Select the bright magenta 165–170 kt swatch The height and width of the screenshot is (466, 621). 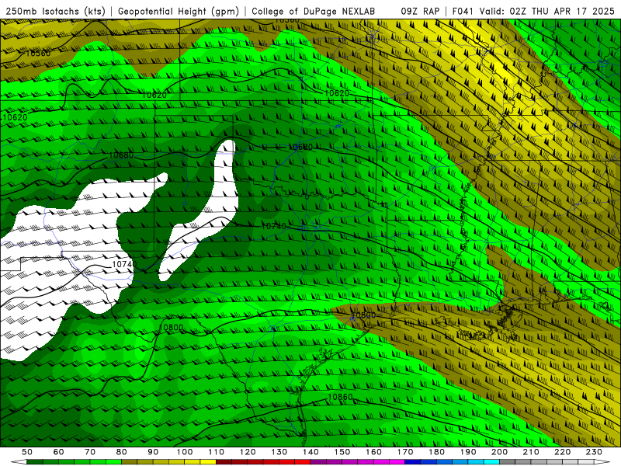tap(397, 462)
